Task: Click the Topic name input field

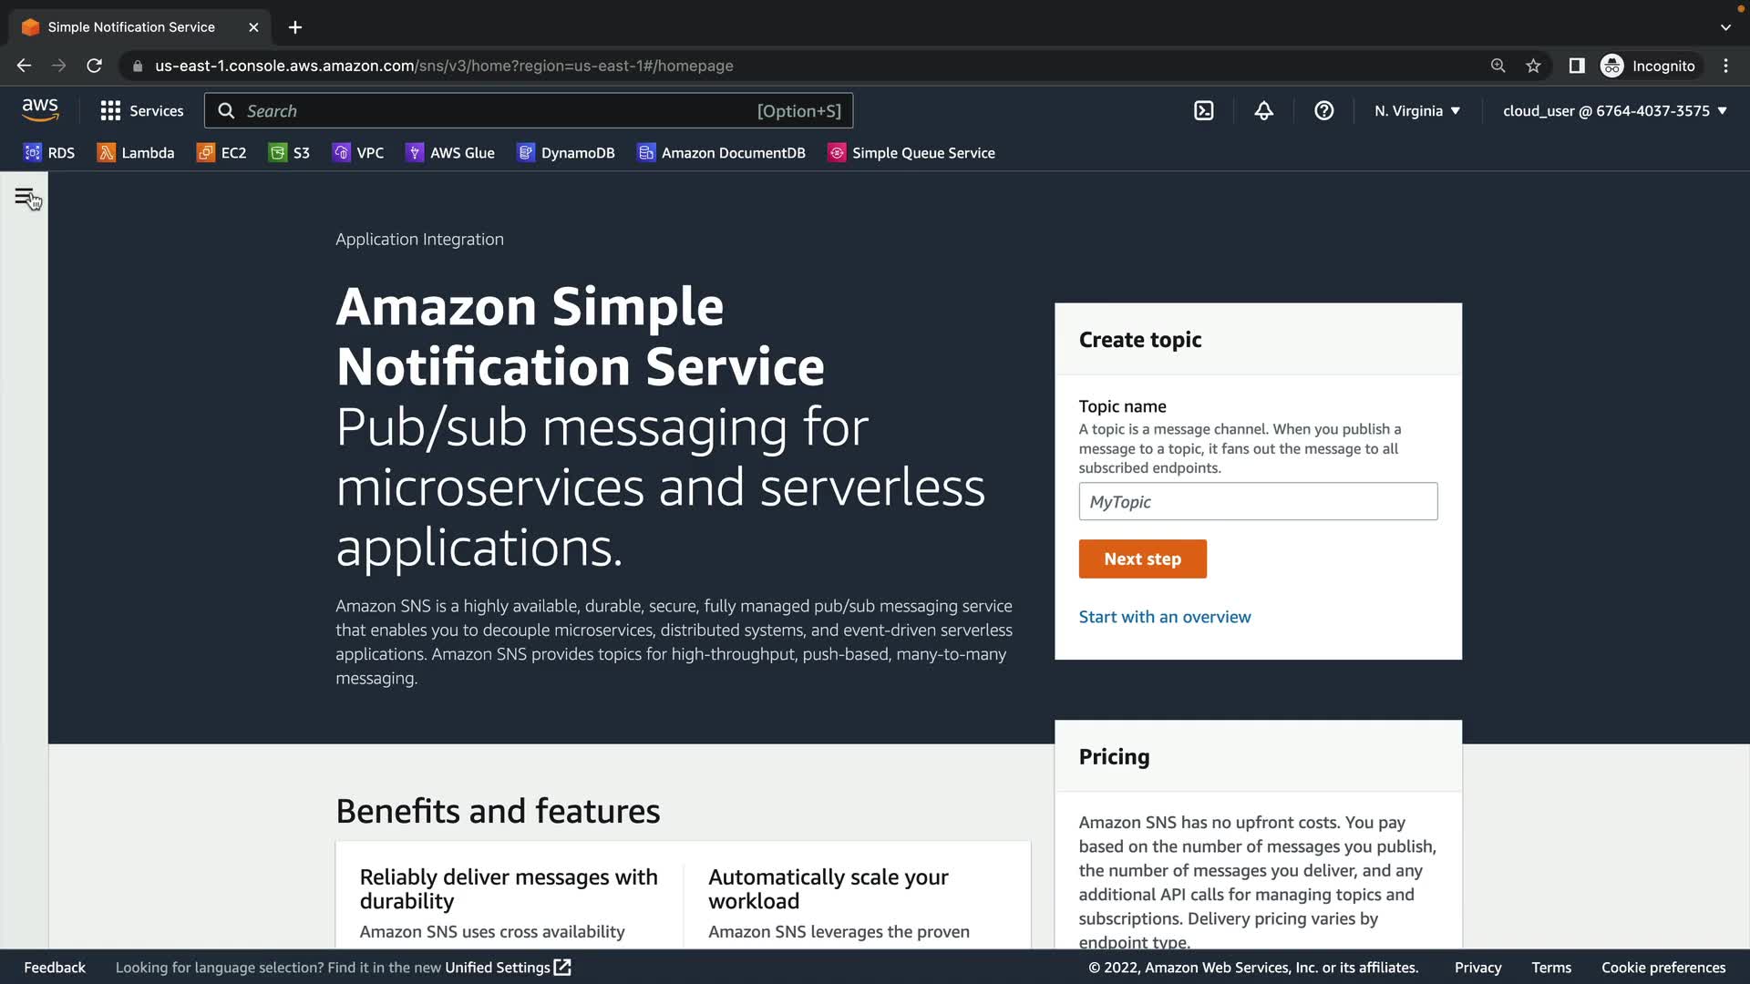Action: pos(1258,502)
